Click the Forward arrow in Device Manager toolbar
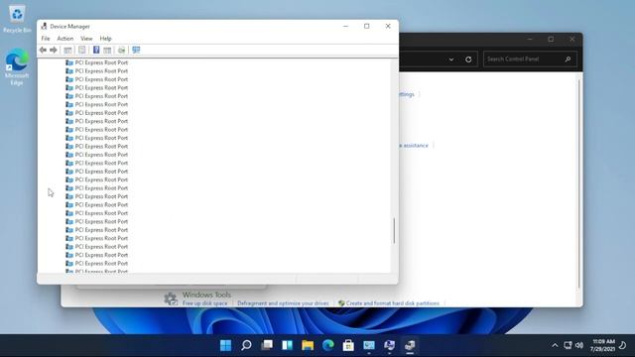Image resolution: width=635 pixels, height=357 pixels. pyautogui.click(x=54, y=50)
